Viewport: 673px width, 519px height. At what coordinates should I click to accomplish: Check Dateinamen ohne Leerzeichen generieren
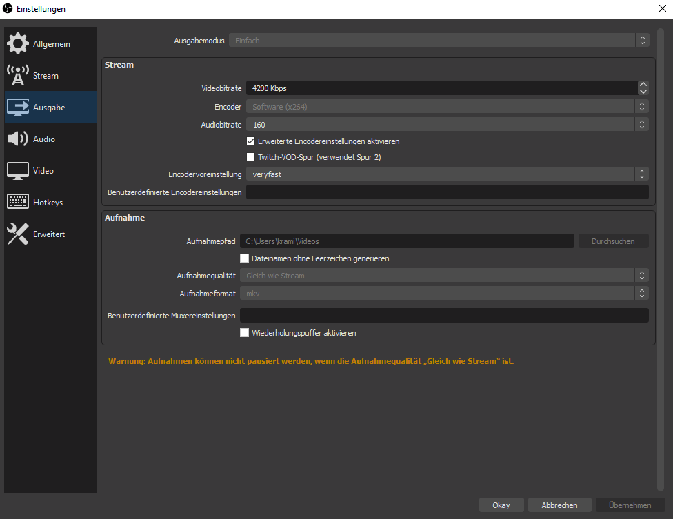point(244,258)
